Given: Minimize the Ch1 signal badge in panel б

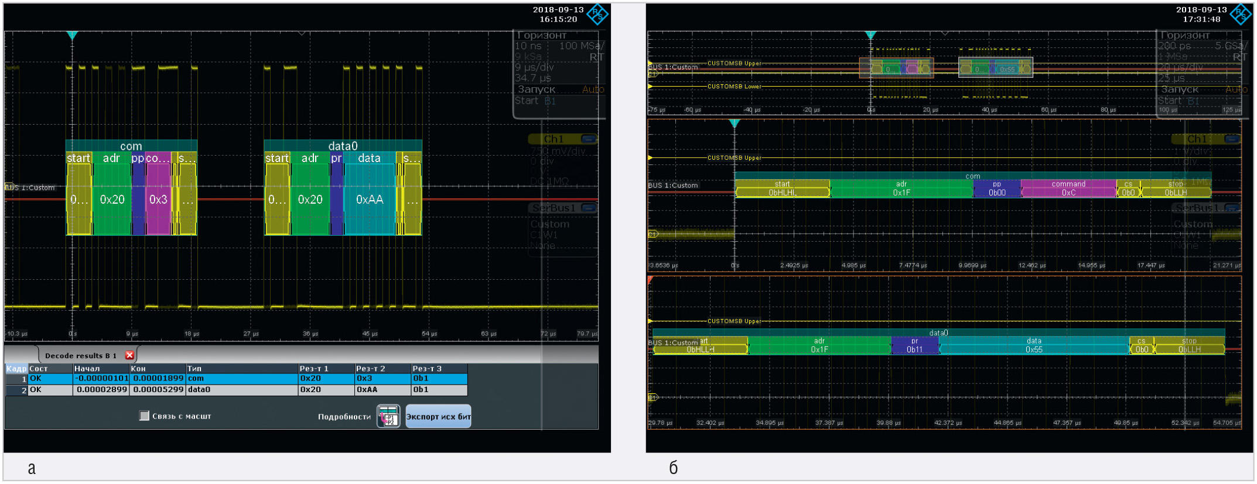Looking at the screenshot, I should [1232, 139].
